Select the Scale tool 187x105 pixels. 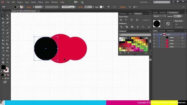[x=7, y=37]
